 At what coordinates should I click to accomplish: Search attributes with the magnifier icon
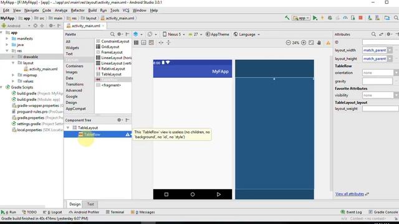(x=373, y=34)
